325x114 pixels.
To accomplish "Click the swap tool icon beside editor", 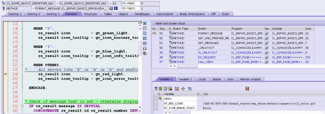I will 145,33.
